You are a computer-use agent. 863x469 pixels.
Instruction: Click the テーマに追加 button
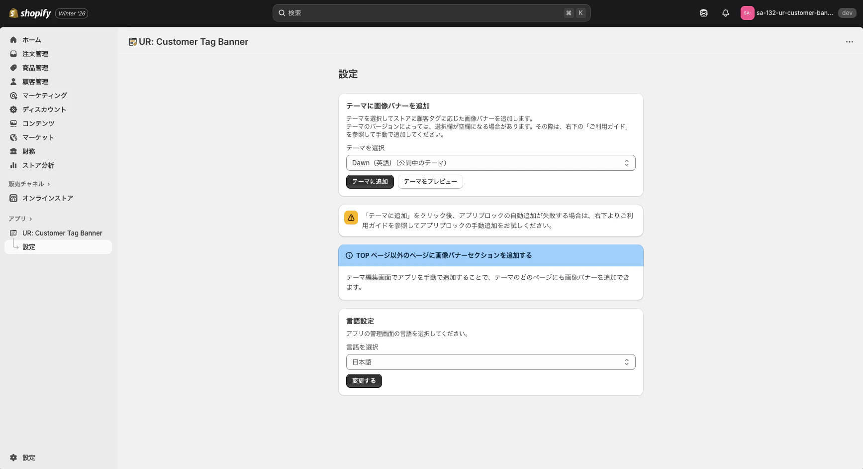pos(370,182)
